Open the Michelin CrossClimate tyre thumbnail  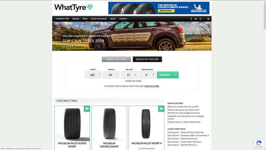click(109, 123)
